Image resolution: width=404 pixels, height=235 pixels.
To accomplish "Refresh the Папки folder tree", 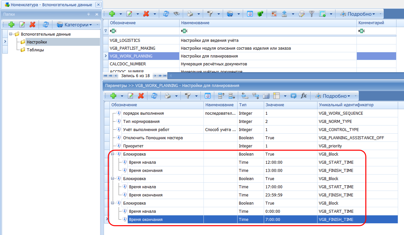I will [x=46, y=25].
